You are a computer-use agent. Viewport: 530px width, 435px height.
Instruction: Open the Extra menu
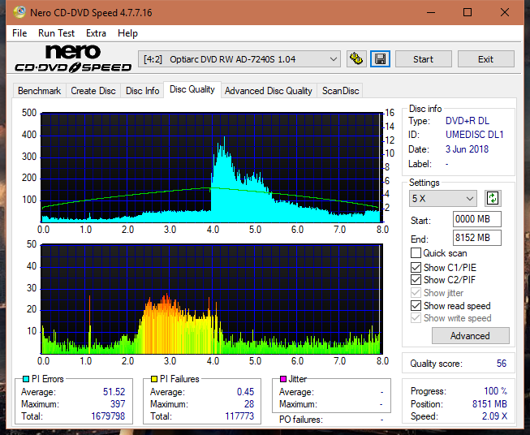96,33
